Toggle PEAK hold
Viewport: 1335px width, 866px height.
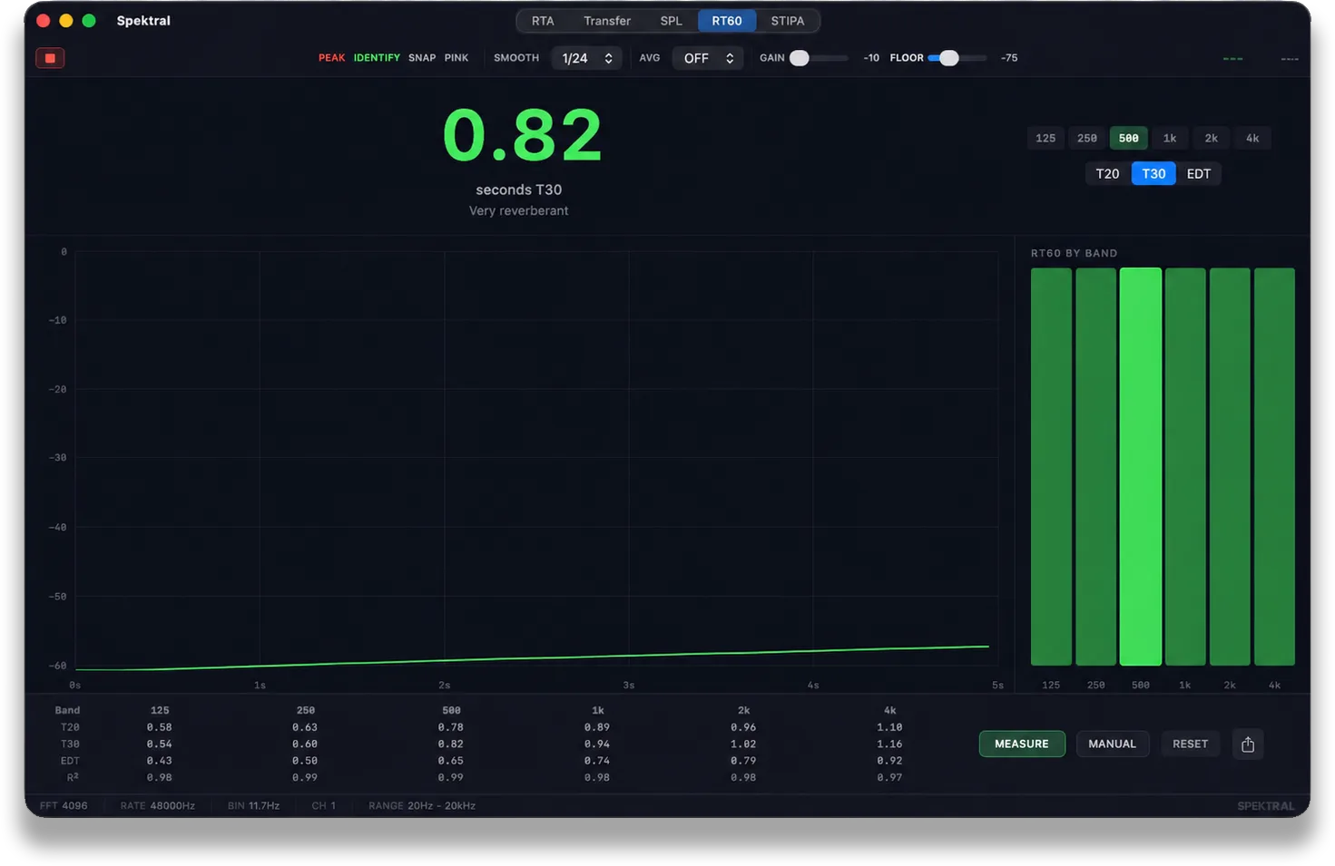pyautogui.click(x=331, y=58)
